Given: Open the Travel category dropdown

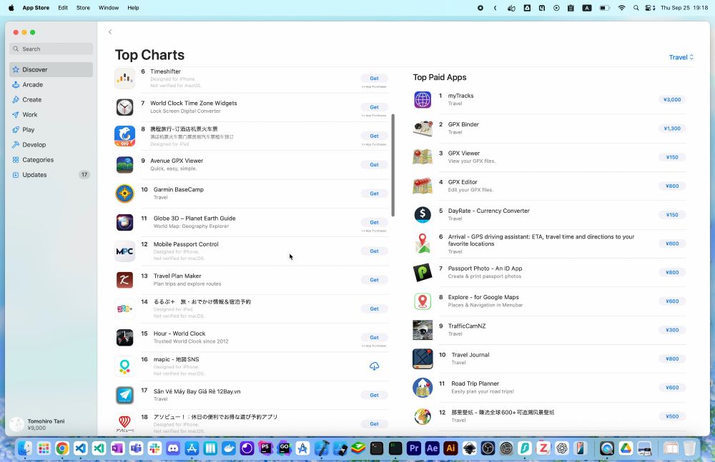Looking at the screenshot, I should click(681, 57).
